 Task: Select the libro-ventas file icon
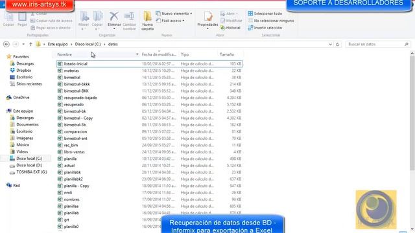tap(60, 152)
